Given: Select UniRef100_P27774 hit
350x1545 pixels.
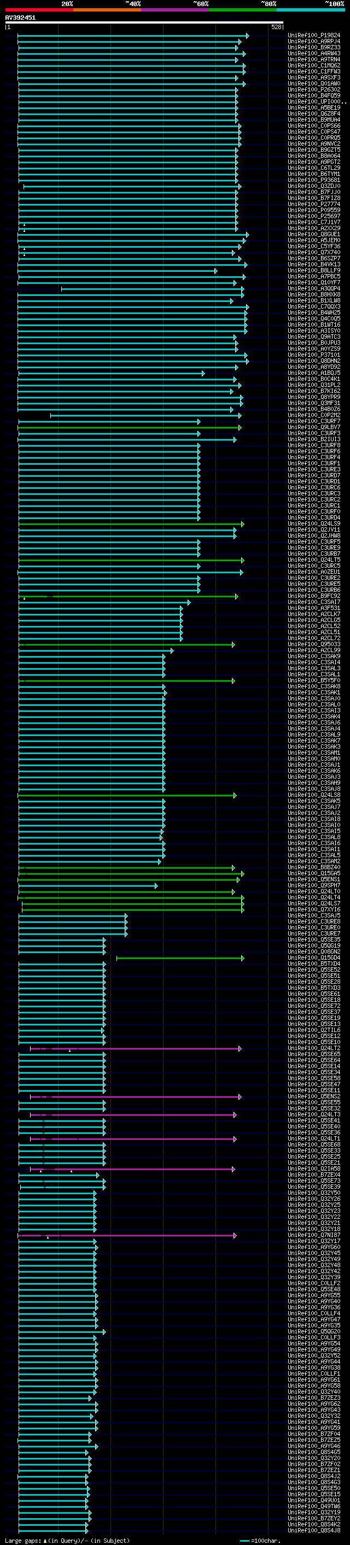Looking at the screenshot, I should [x=314, y=204].
